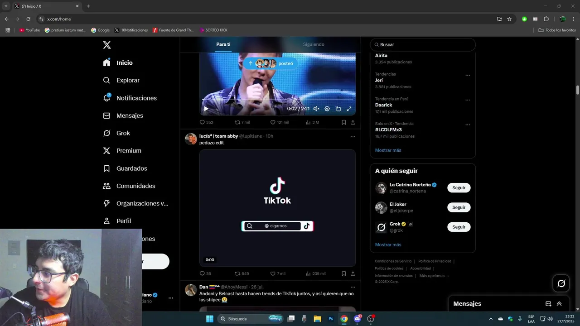Image resolution: width=580 pixels, height=326 pixels.
Task: Like the post with 121 mil likes
Action: (279, 122)
